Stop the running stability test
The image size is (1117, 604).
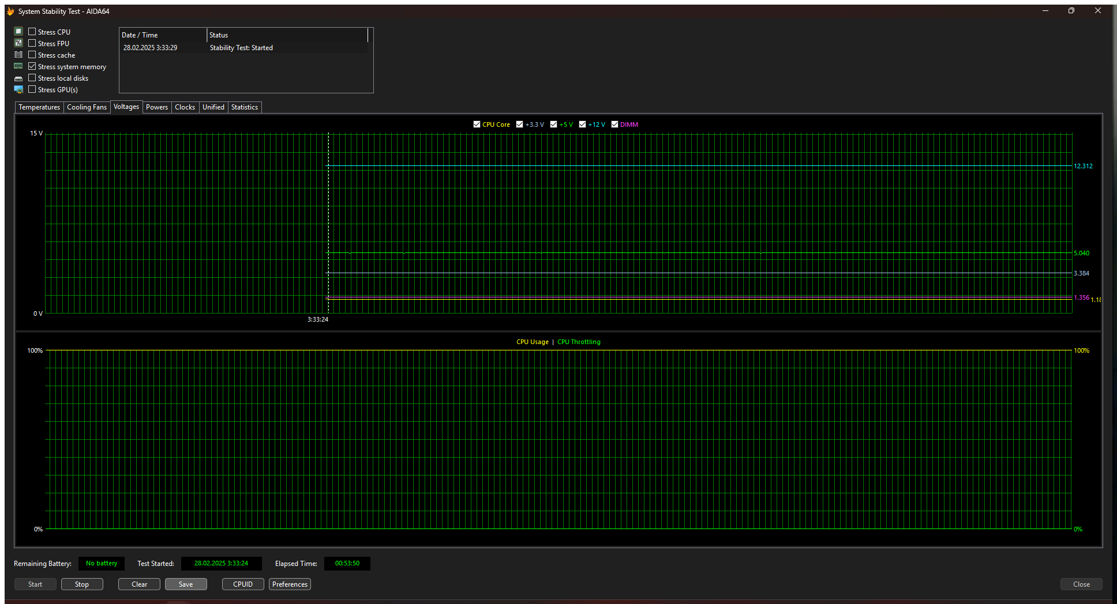pos(82,584)
